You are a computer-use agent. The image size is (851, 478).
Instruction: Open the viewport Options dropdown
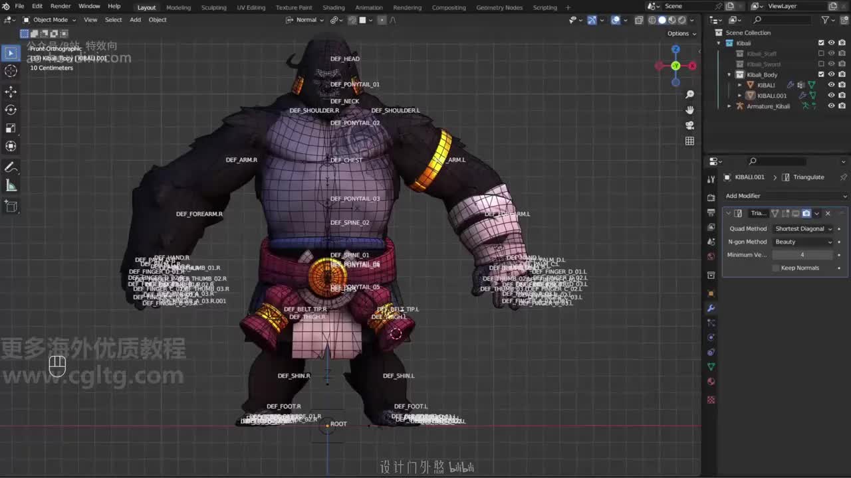click(x=681, y=33)
